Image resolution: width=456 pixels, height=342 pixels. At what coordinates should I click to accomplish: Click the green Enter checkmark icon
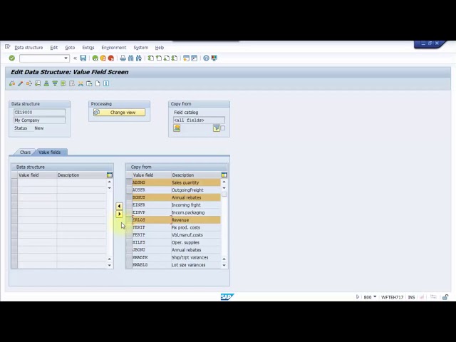tap(12, 58)
